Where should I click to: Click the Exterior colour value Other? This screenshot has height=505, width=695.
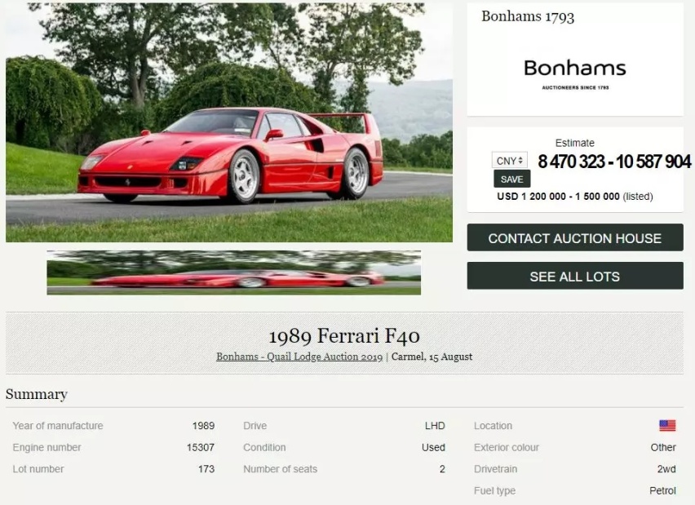(663, 447)
